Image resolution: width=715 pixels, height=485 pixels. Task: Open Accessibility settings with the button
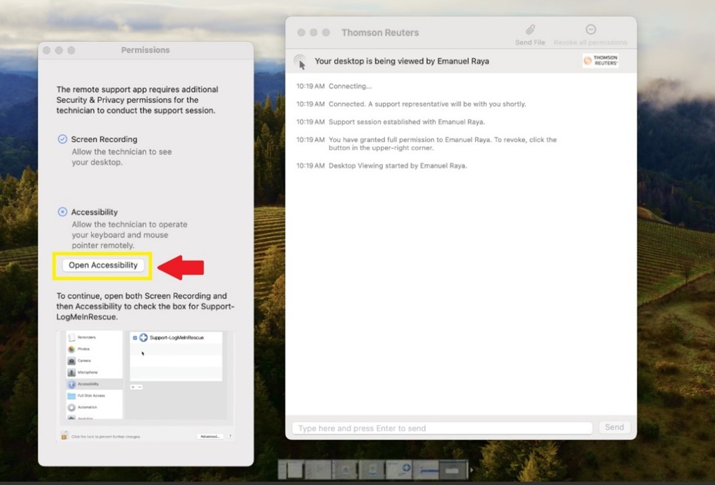click(x=103, y=265)
